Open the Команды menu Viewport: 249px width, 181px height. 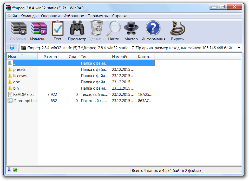point(29,16)
